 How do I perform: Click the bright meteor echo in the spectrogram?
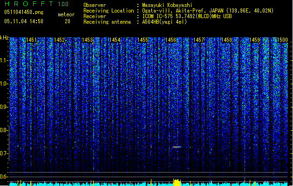coord(177,147)
